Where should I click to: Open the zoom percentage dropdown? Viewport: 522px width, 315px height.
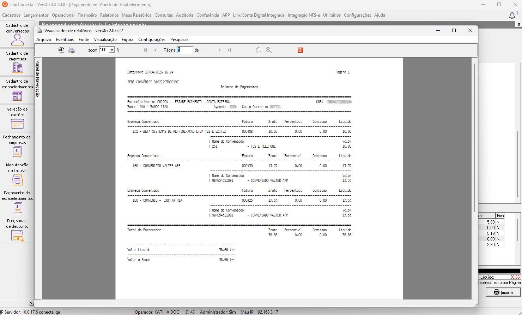pyautogui.click(x=112, y=50)
